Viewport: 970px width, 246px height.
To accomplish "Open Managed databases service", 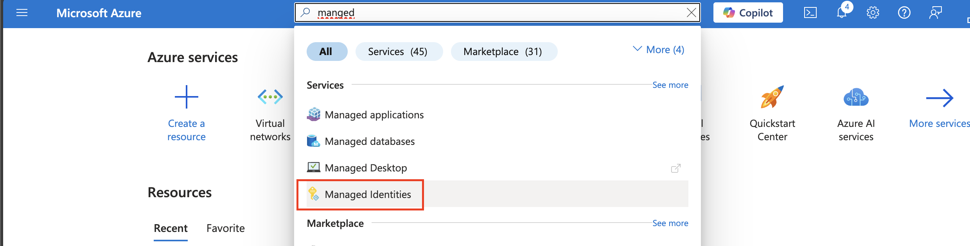I will tap(497, 141).
